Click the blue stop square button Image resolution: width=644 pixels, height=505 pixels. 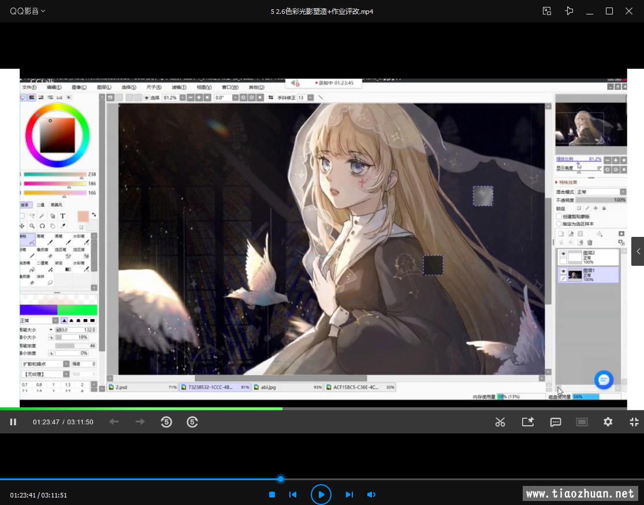point(272,495)
